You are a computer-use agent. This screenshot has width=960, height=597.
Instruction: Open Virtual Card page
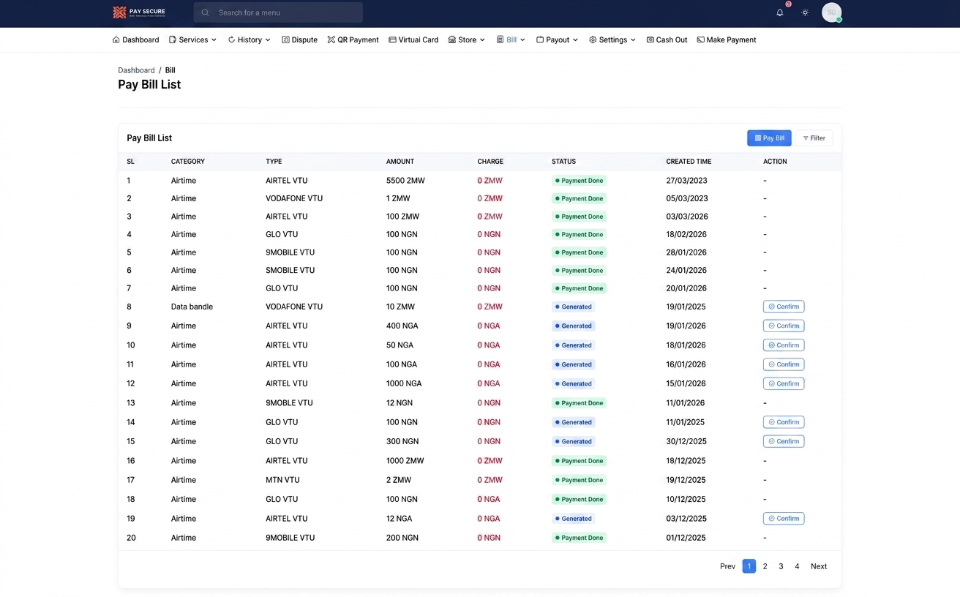413,40
